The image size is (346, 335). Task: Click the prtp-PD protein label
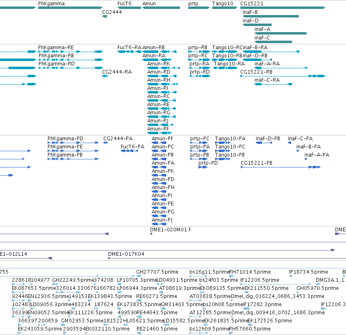tap(208, 163)
